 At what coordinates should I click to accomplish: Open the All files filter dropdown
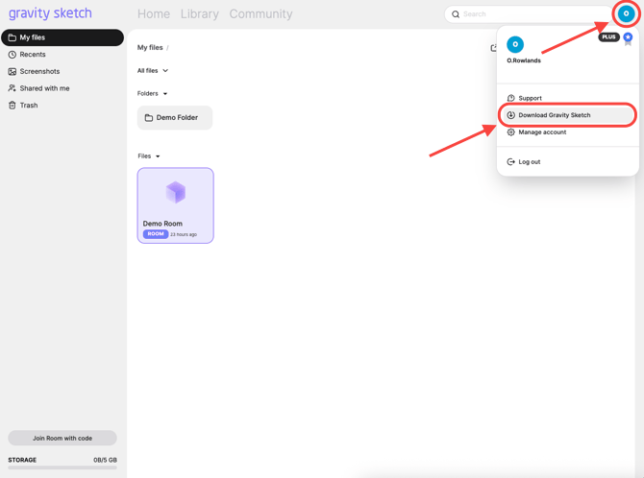click(153, 71)
